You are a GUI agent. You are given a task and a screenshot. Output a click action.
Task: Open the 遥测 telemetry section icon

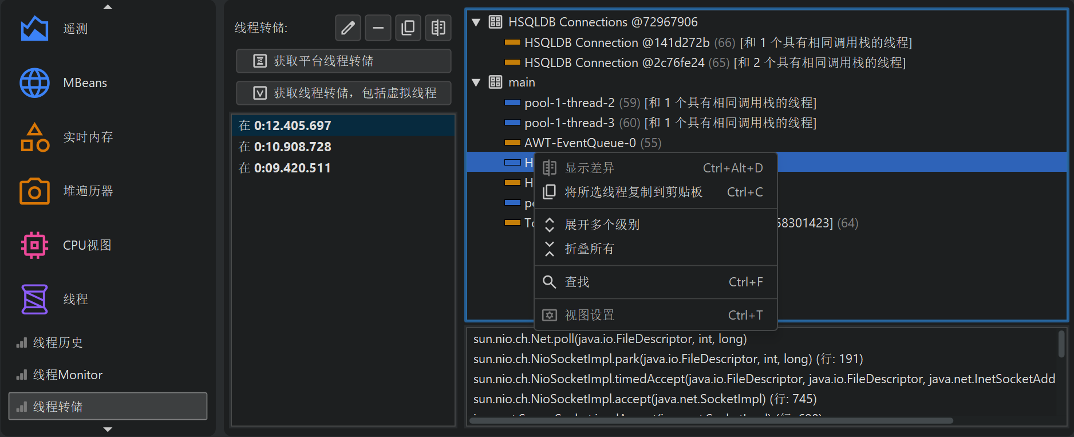[x=34, y=29]
